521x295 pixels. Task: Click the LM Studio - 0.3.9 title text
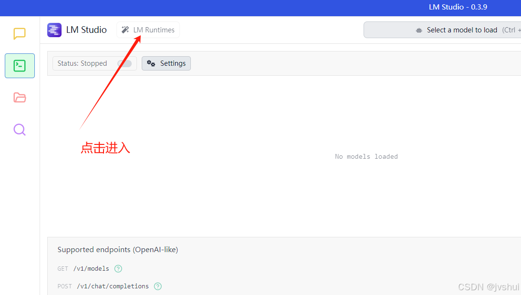[x=458, y=7]
